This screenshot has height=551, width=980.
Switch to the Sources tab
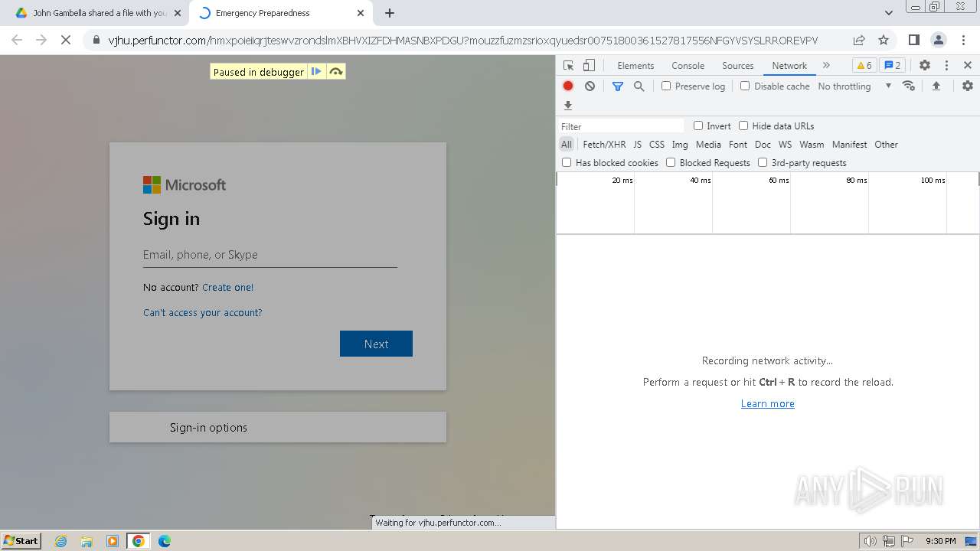coord(737,66)
